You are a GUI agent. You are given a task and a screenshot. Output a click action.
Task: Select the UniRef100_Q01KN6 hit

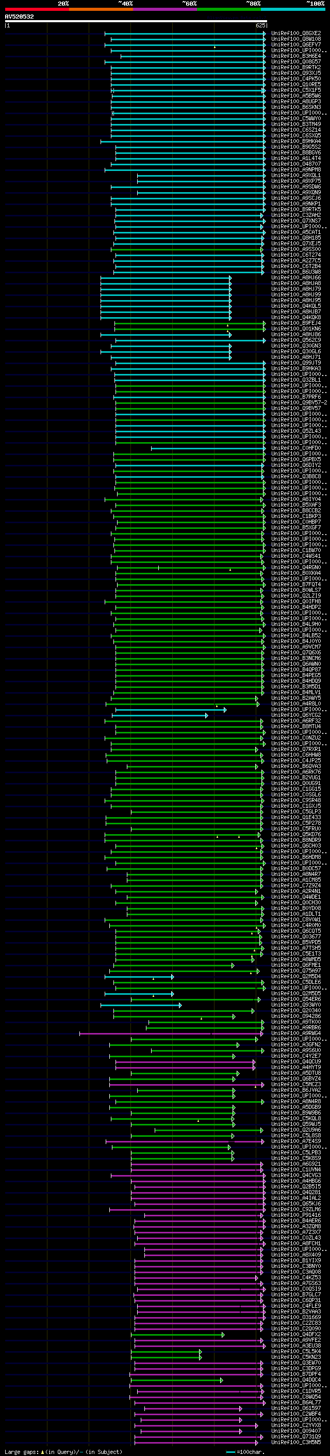pyautogui.click(x=296, y=328)
